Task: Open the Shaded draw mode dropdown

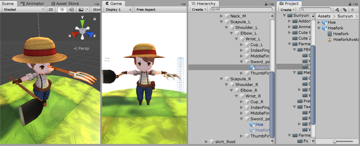Action: (x=24, y=9)
